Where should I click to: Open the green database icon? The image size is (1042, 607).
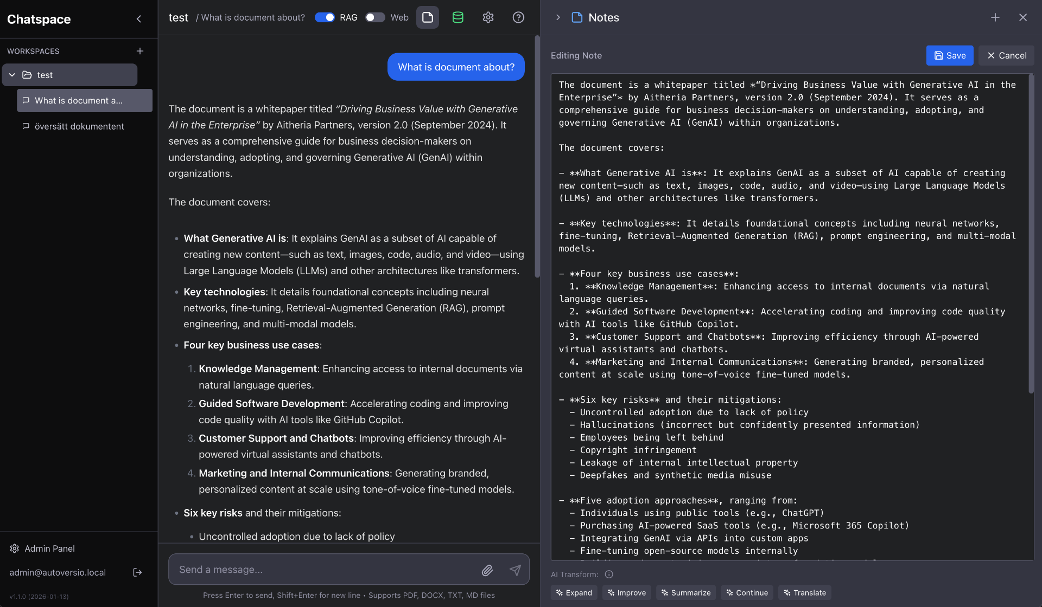pyautogui.click(x=458, y=17)
